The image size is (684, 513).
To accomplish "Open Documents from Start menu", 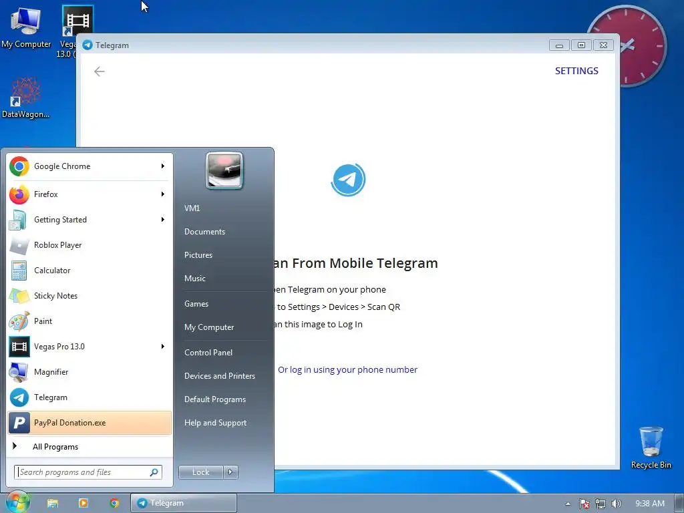I will pyautogui.click(x=204, y=232).
